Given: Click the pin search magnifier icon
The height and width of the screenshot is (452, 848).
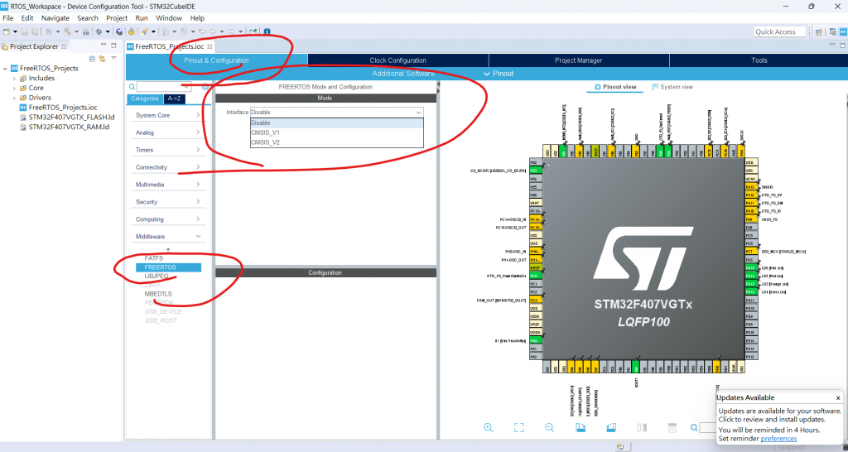Looking at the screenshot, I should click(x=694, y=428).
